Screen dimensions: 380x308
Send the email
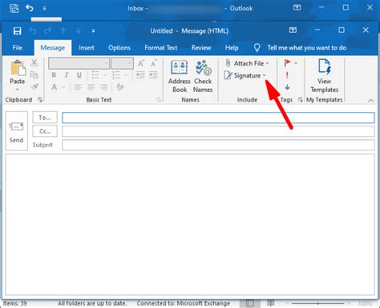[16, 131]
